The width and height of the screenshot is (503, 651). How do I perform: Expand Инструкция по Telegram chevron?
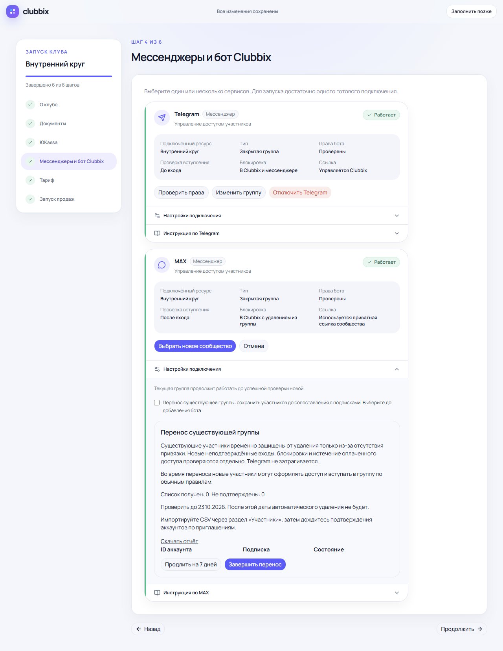click(397, 233)
